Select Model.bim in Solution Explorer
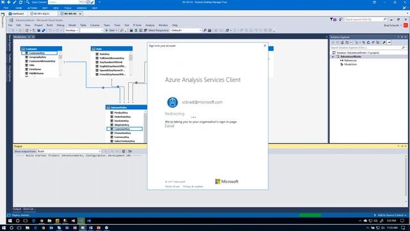Image resolution: width=410 pixels, height=231 pixels. (350, 64)
